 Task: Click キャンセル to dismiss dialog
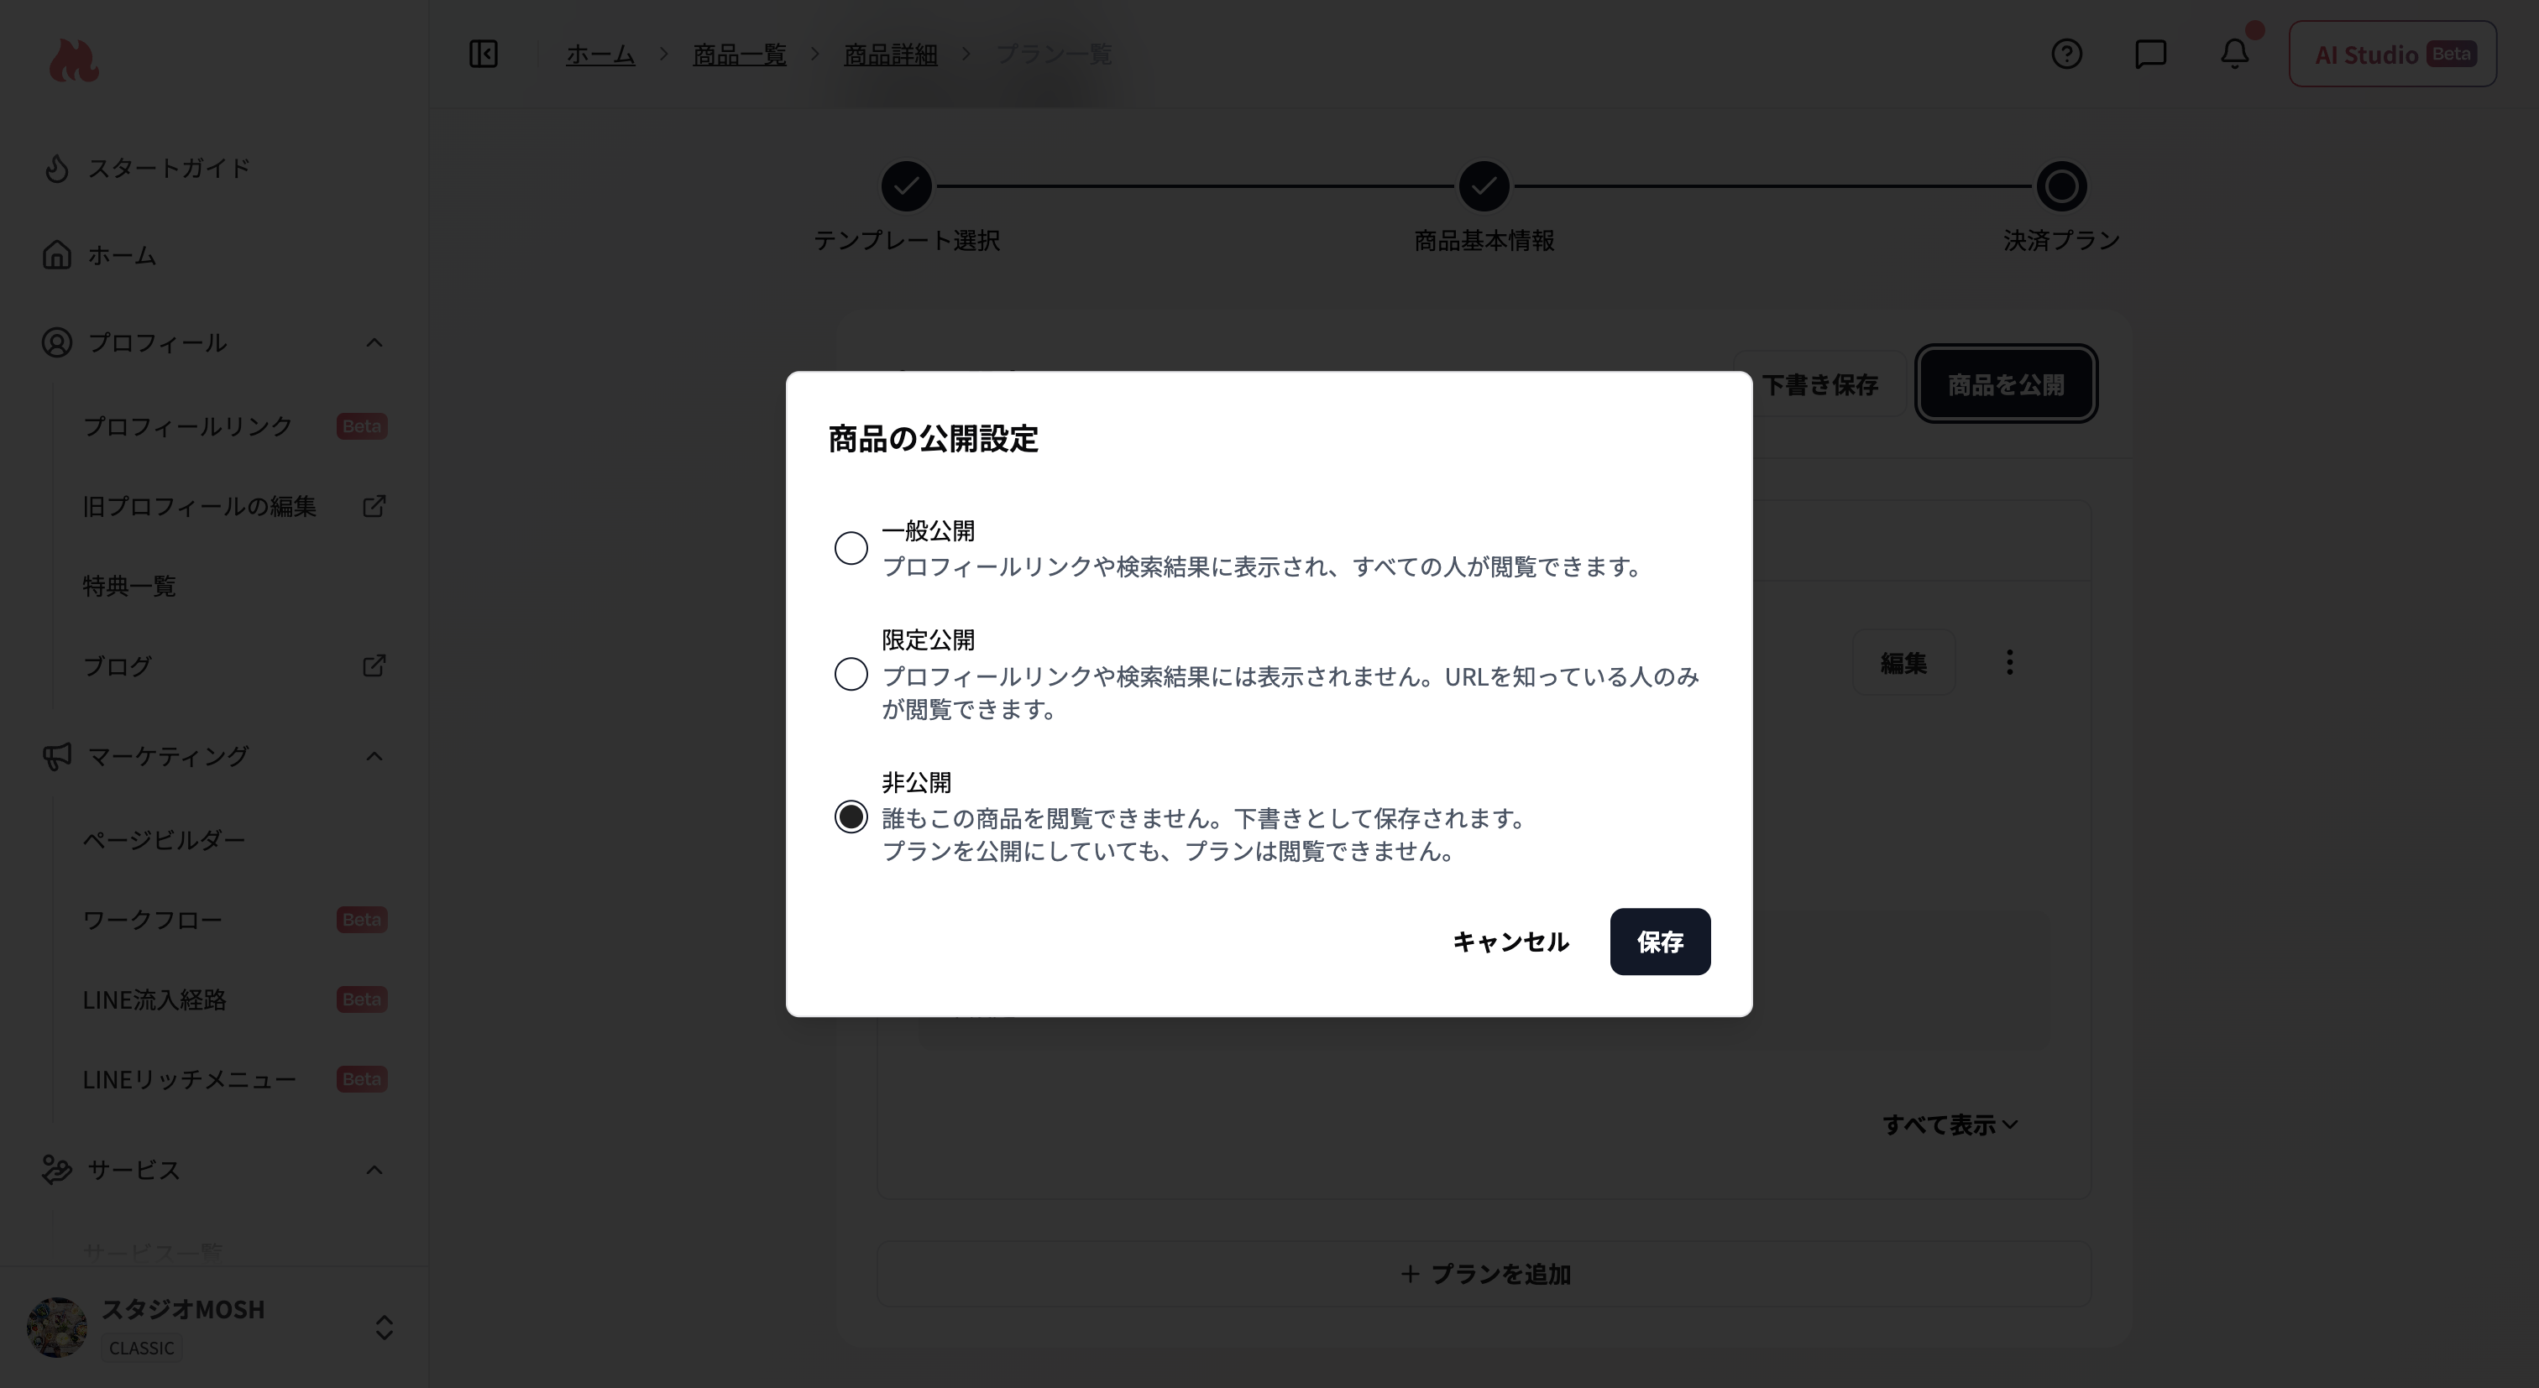[x=1511, y=942]
